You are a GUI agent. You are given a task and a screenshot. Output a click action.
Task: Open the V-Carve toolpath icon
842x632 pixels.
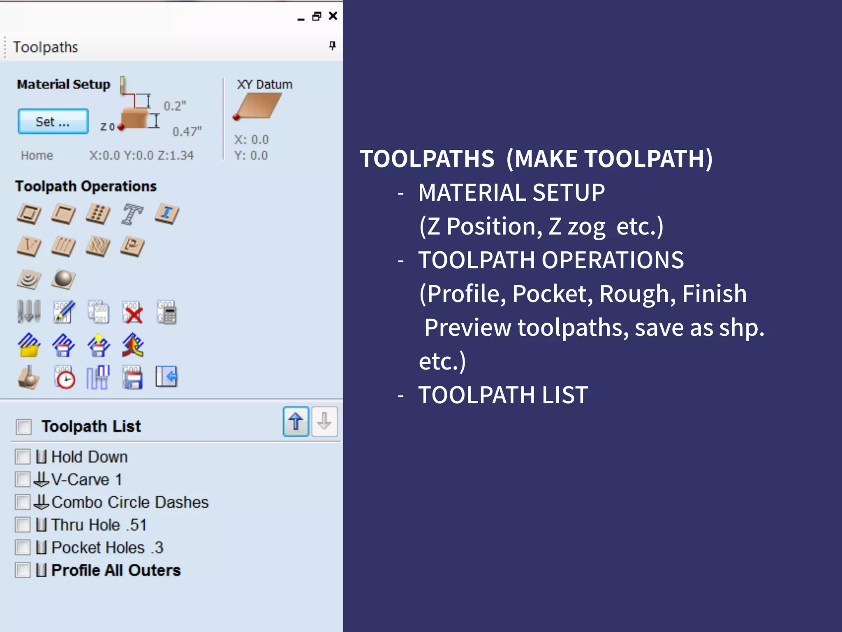tap(29, 246)
